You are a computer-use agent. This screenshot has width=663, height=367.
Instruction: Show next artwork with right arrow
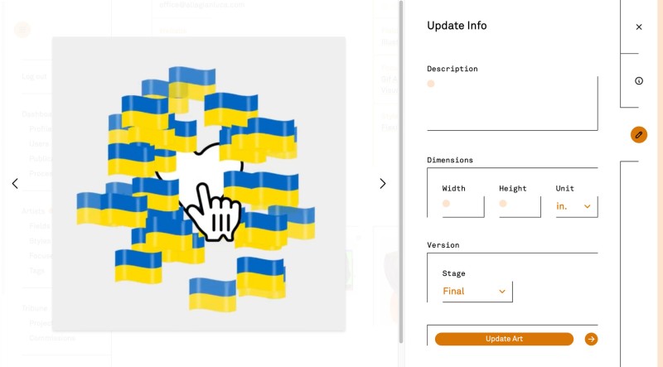pos(382,183)
